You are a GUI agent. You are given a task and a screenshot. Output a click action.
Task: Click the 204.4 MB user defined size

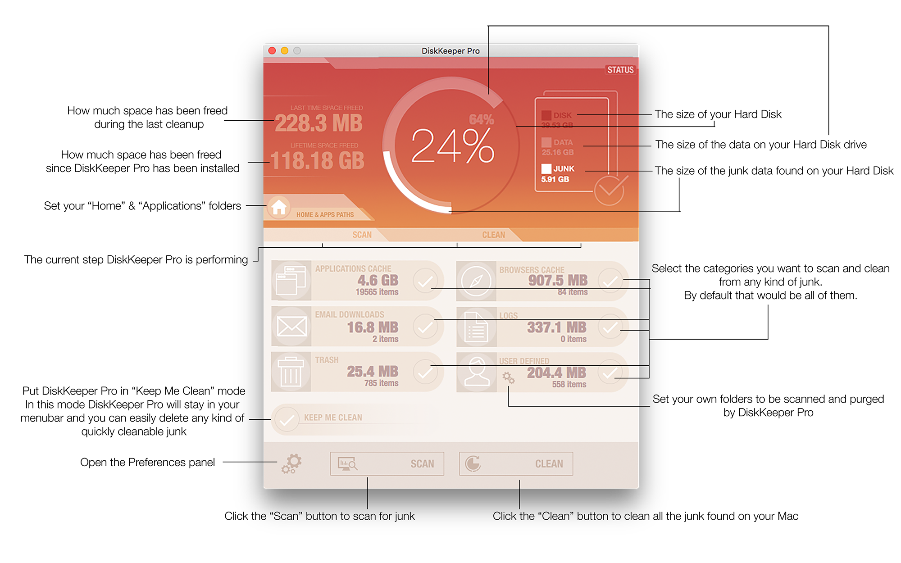557,372
